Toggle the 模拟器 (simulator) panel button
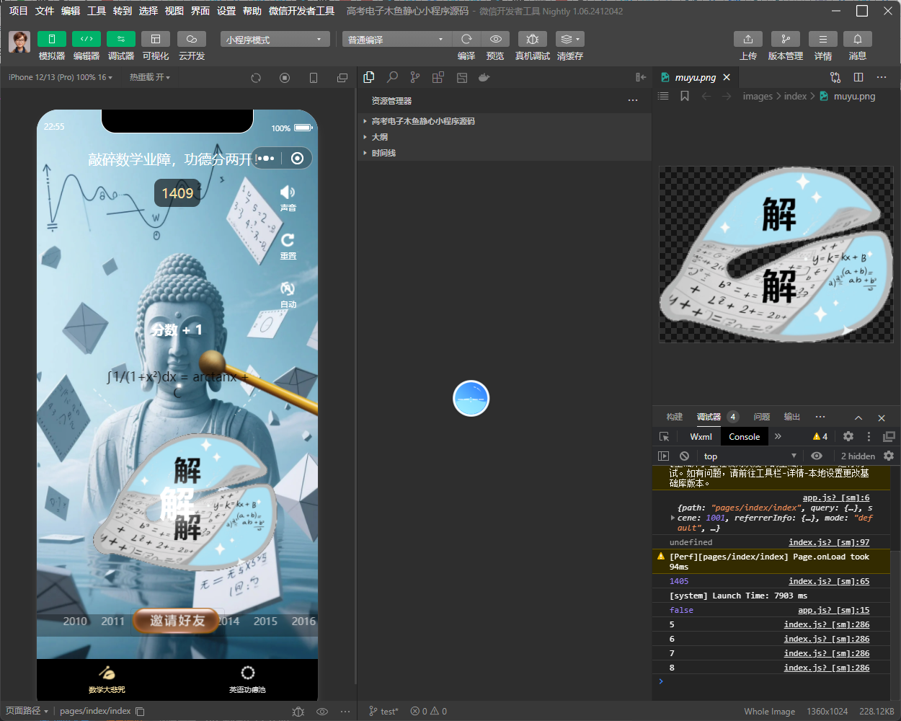Viewport: 901px width, 721px height. [x=52, y=39]
